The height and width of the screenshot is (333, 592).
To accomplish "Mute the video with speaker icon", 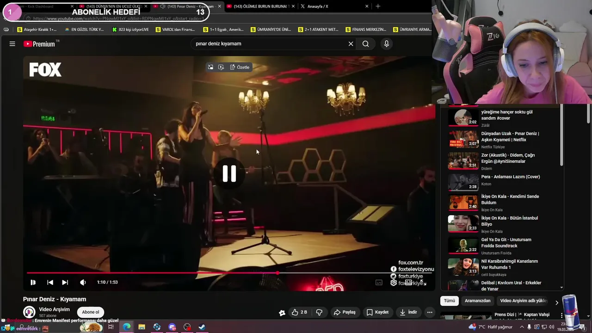I will 83,282.
